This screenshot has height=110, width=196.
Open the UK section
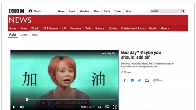coord(64,28)
